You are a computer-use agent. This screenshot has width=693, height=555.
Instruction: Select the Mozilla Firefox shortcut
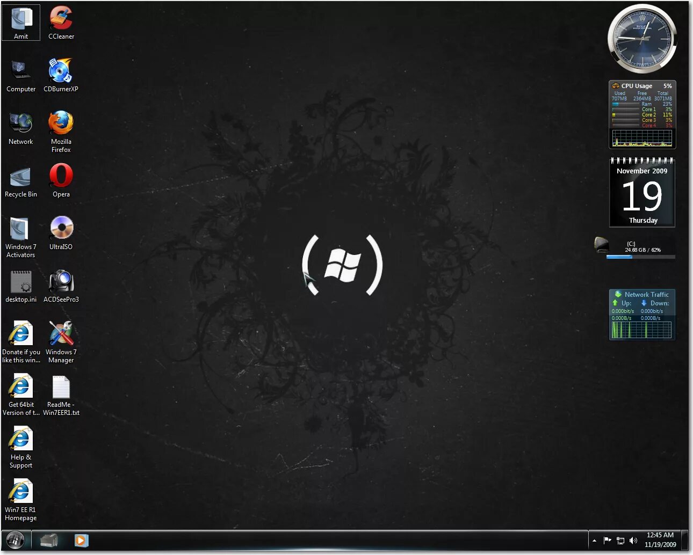[x=61, y=132]
